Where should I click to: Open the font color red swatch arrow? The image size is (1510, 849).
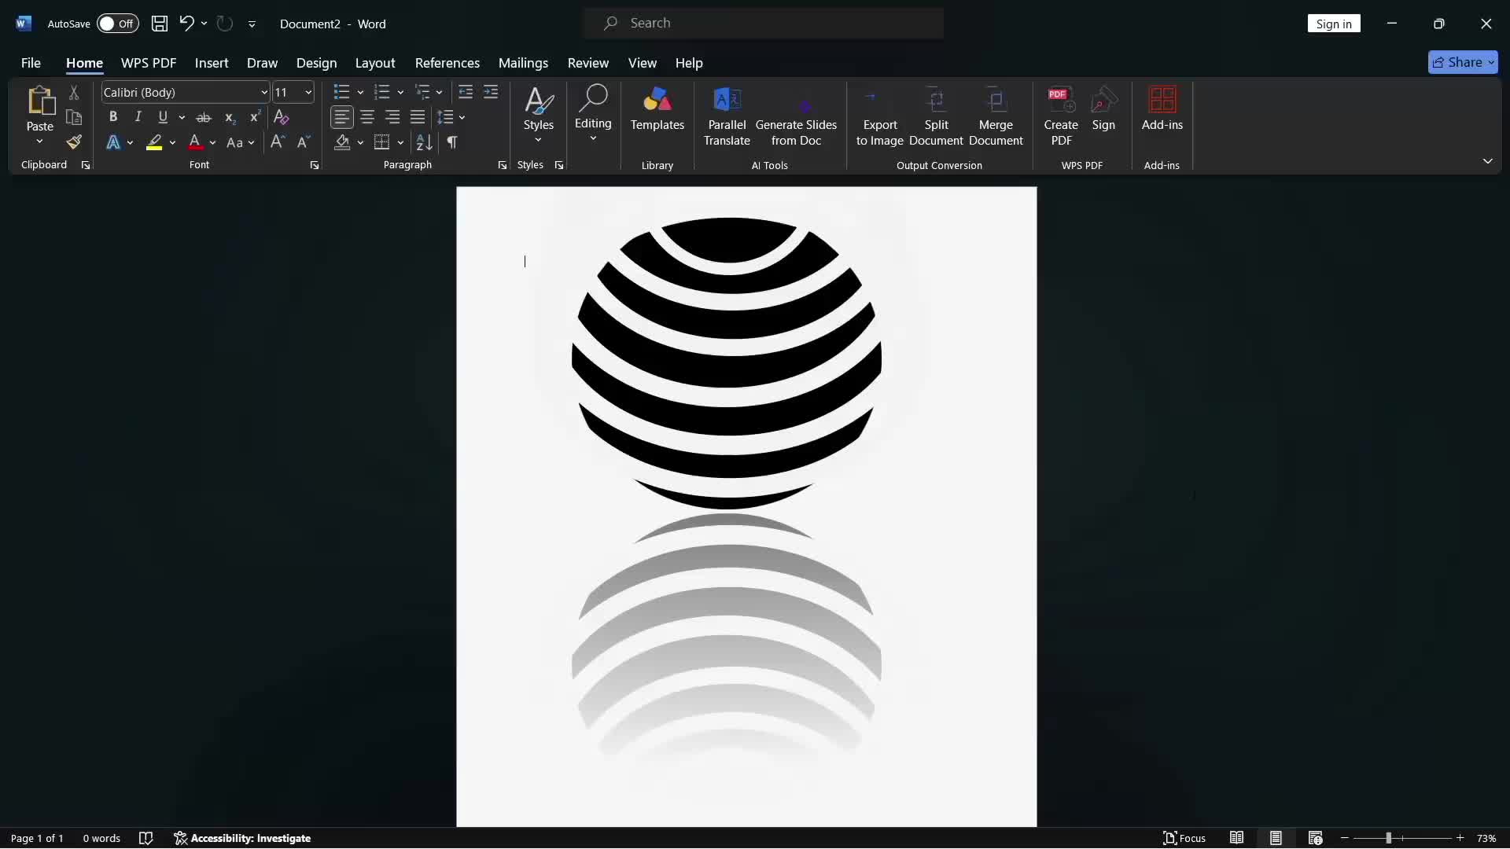212,142
